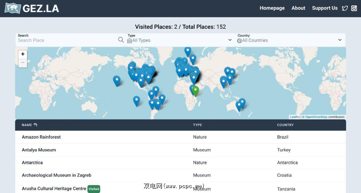Open the About page
This screenshot has width=361, height=193.
coord(298,8)
